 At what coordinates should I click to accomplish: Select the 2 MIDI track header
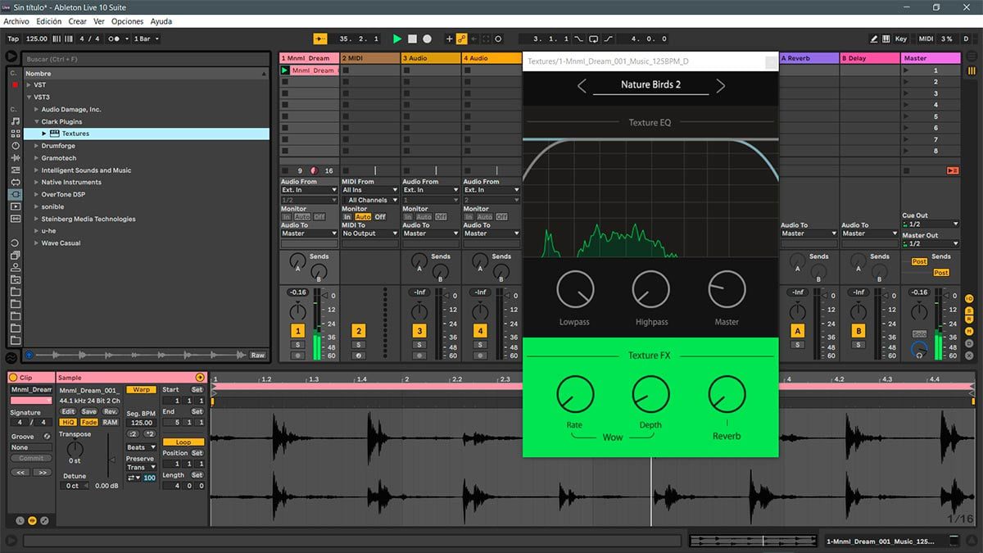pos(369,58)
